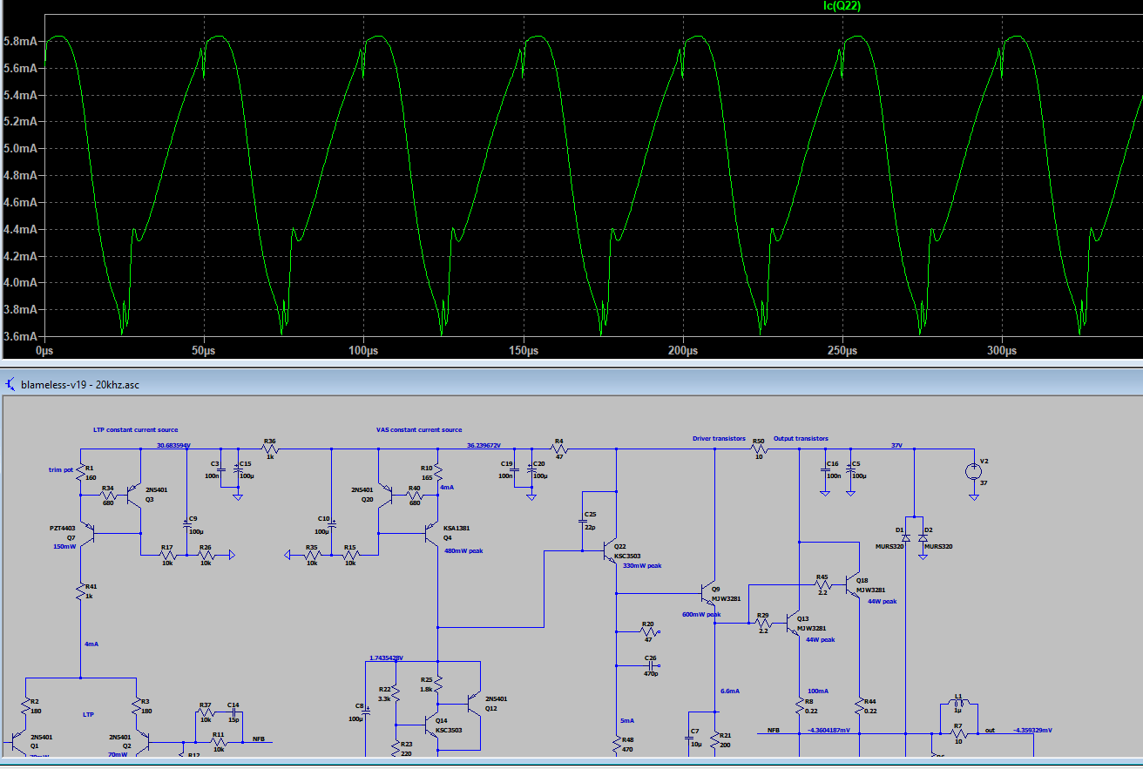Select resistor R25 1.8k
The width and height of the screenshot is (1143, 769).
pos(437,686)
